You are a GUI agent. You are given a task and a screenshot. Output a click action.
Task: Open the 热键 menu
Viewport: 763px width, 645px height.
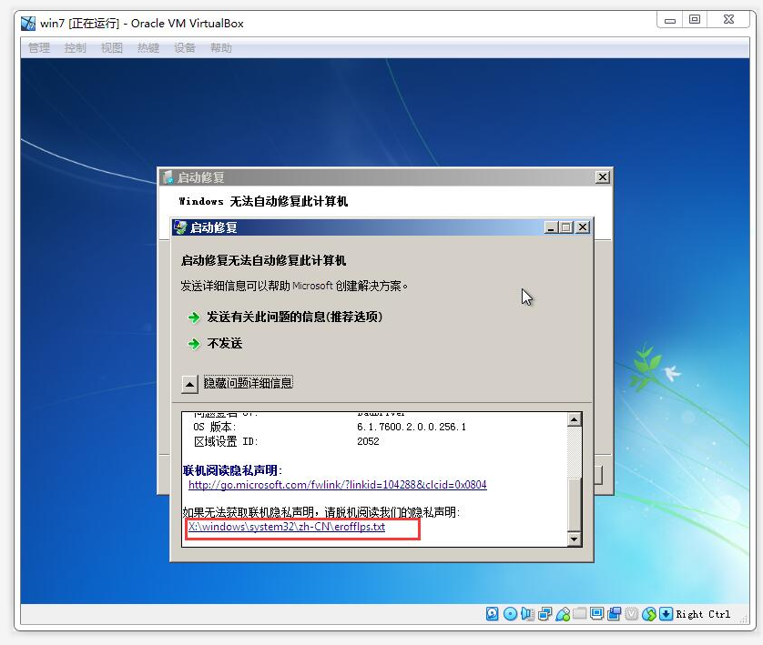(x=148, y=47)
